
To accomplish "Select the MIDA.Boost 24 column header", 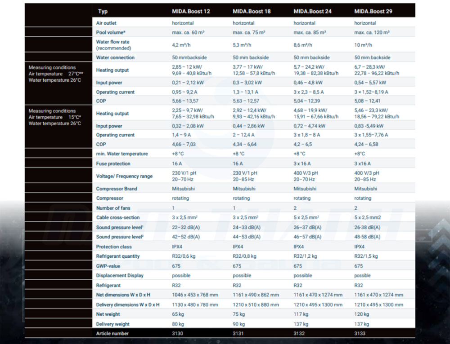I will point(312,11).
